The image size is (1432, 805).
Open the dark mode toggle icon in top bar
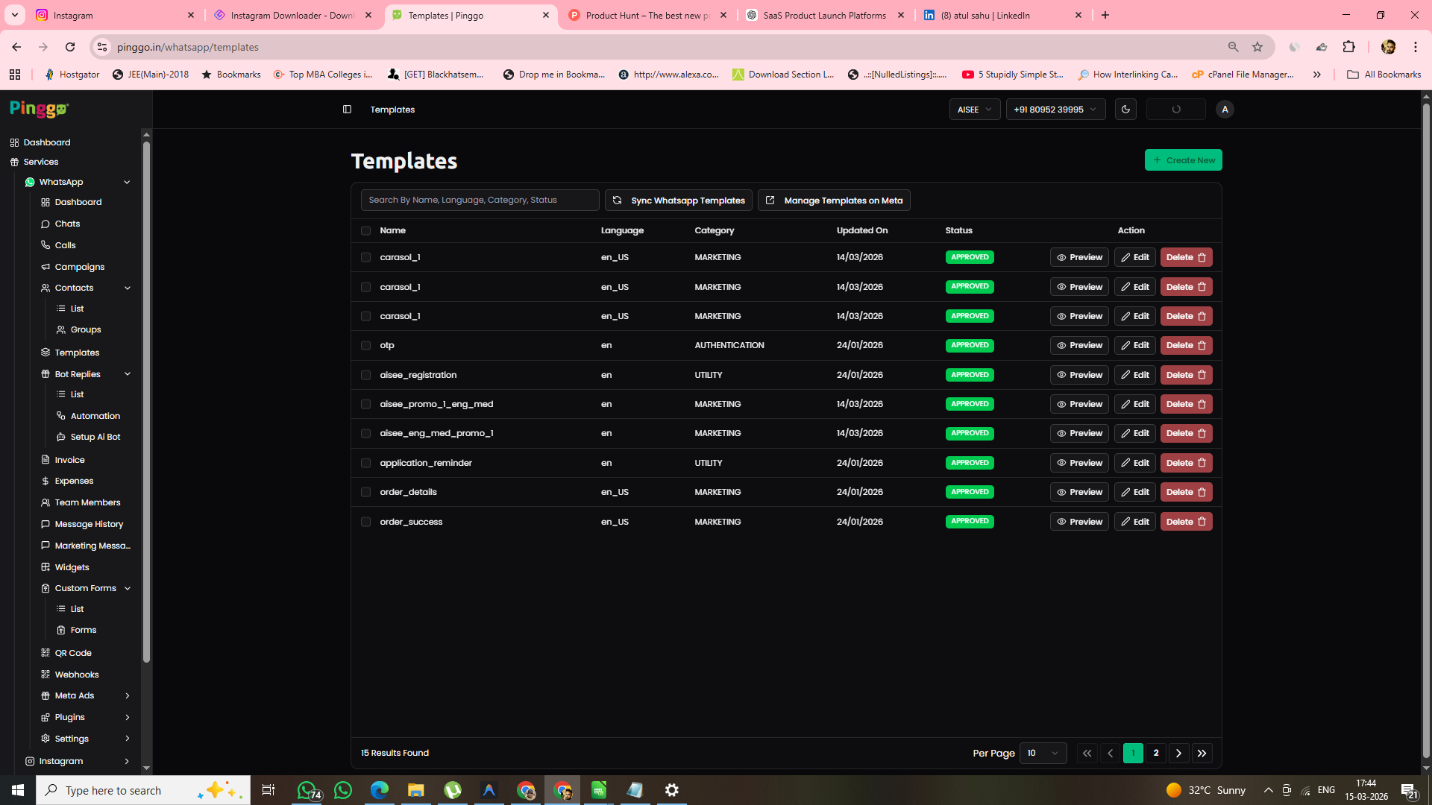tap(1125, 109)
